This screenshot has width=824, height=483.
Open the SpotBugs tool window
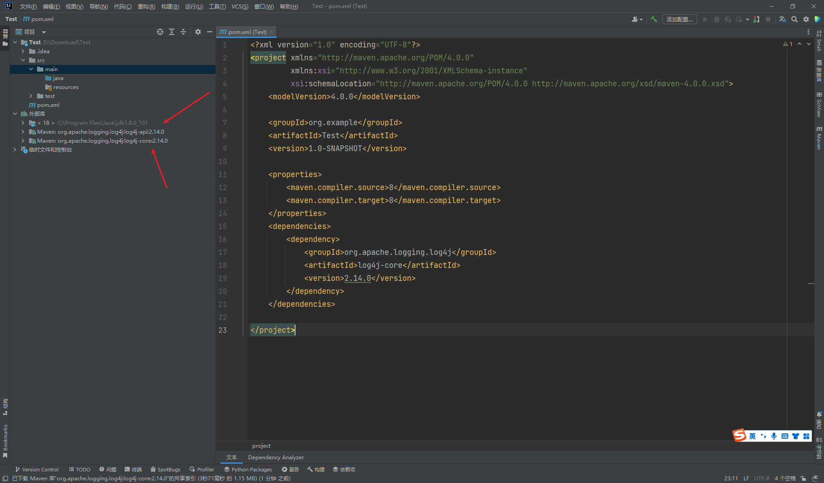[165, 469]
